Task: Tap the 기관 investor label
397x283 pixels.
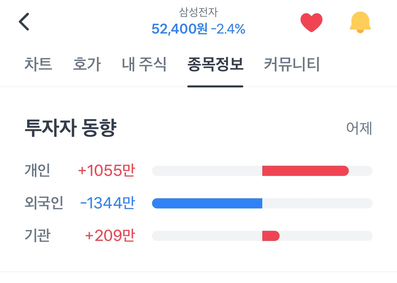Action: (x=37, y=236)
